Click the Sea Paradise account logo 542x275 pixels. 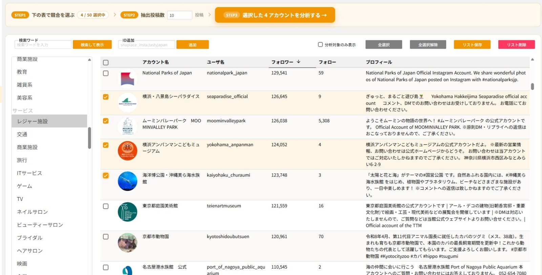point(127,103)
